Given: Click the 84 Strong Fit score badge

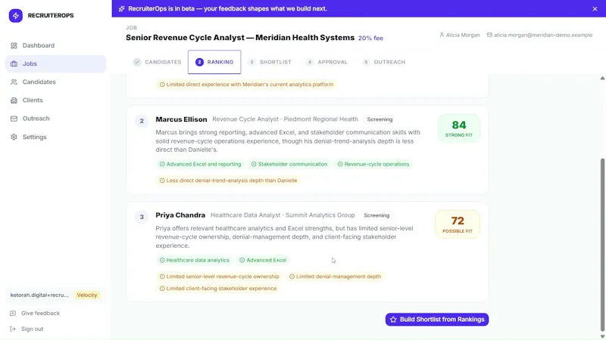Looking at the screenshot, I should [x=459, y=128].
